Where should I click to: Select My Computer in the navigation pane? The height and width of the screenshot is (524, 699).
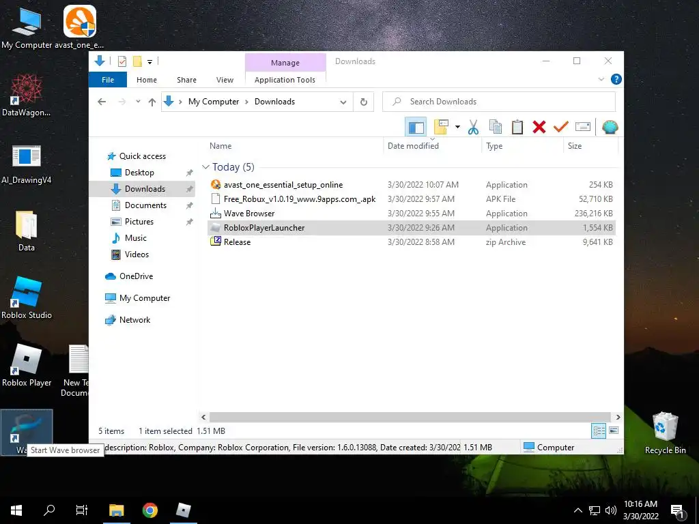145,298
